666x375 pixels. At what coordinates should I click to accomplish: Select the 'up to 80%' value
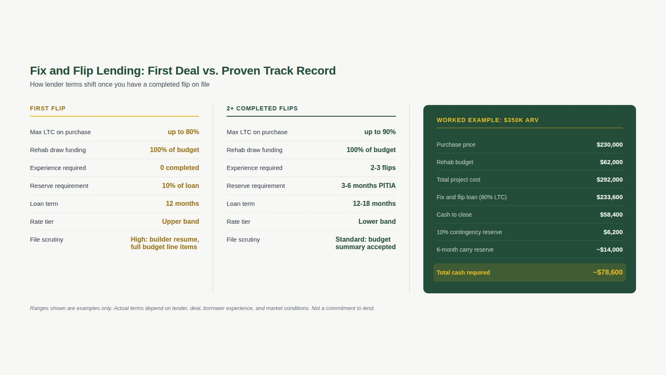(184, 132)
